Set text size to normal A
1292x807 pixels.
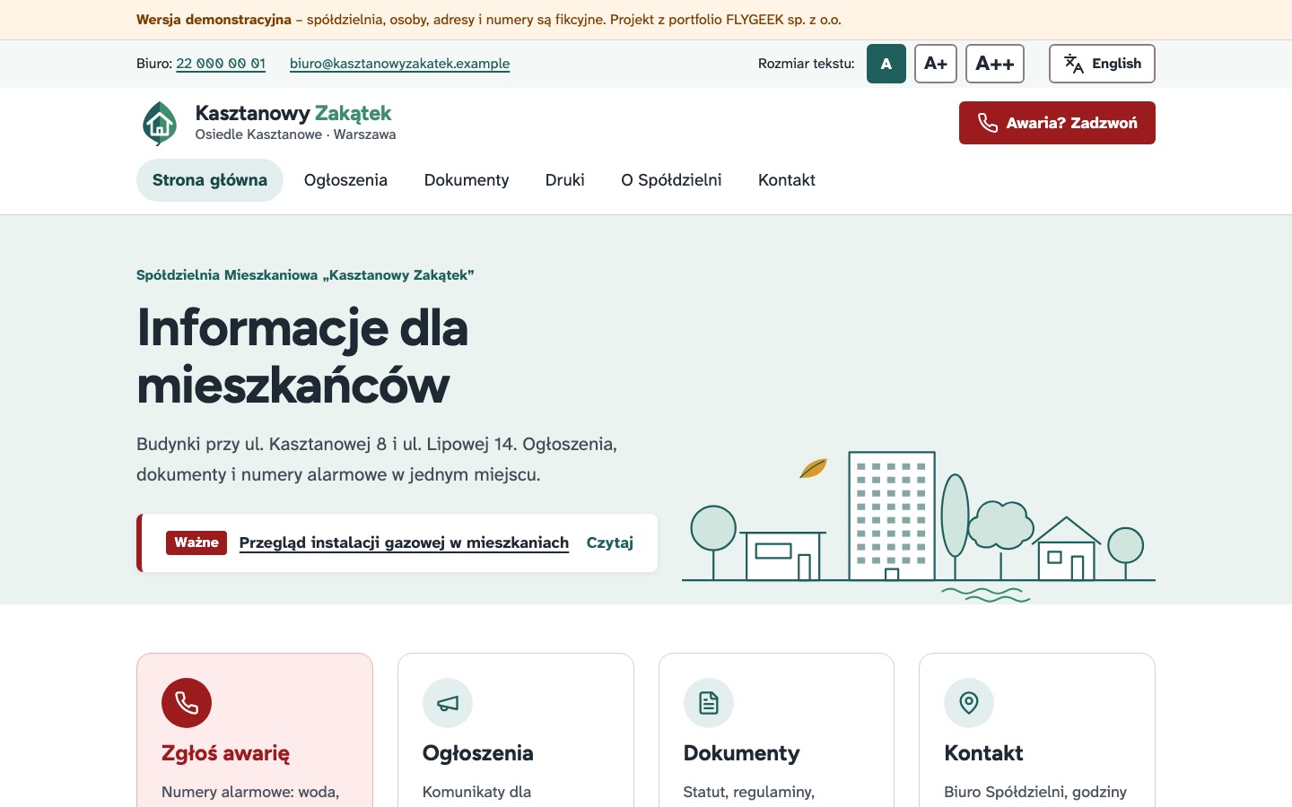[x=886, y=64]
